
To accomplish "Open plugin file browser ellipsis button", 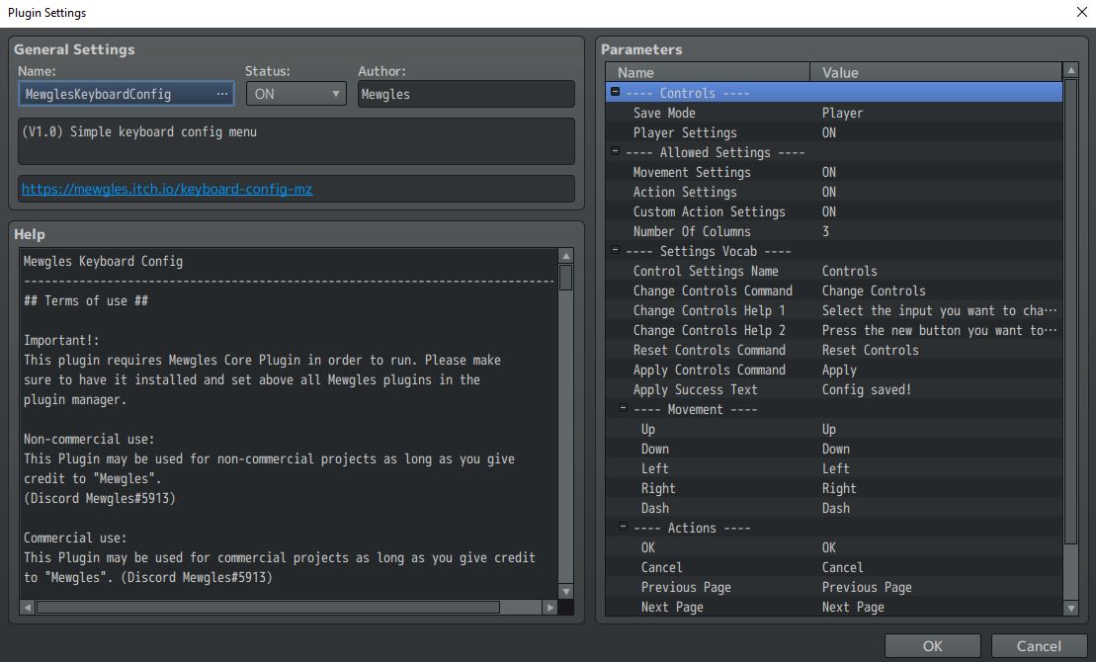I will tap(222, 94).
